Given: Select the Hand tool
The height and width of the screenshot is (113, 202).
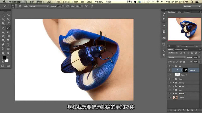Looking at the screenshot, I should pos(3,53).
